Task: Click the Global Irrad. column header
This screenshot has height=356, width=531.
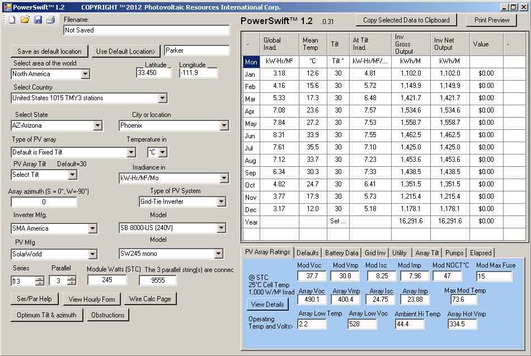Action: click(x=279, y=44)
